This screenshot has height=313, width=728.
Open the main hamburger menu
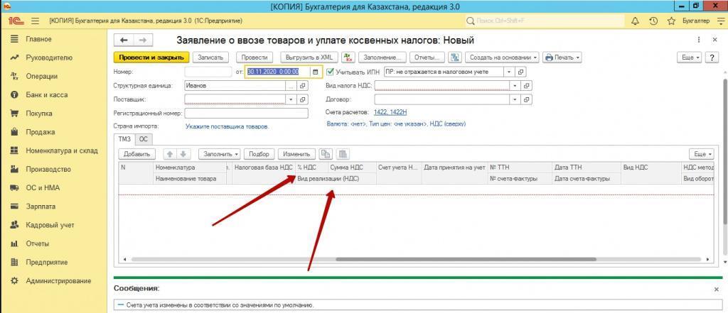tap(35, 21)
